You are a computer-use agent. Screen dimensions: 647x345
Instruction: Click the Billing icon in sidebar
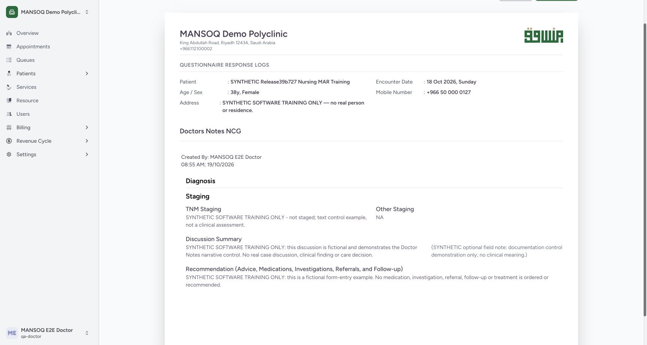9,128
